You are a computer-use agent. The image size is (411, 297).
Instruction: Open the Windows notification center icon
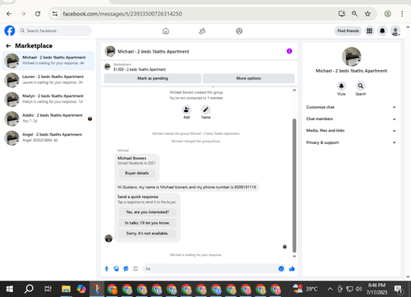pos(398,289)
